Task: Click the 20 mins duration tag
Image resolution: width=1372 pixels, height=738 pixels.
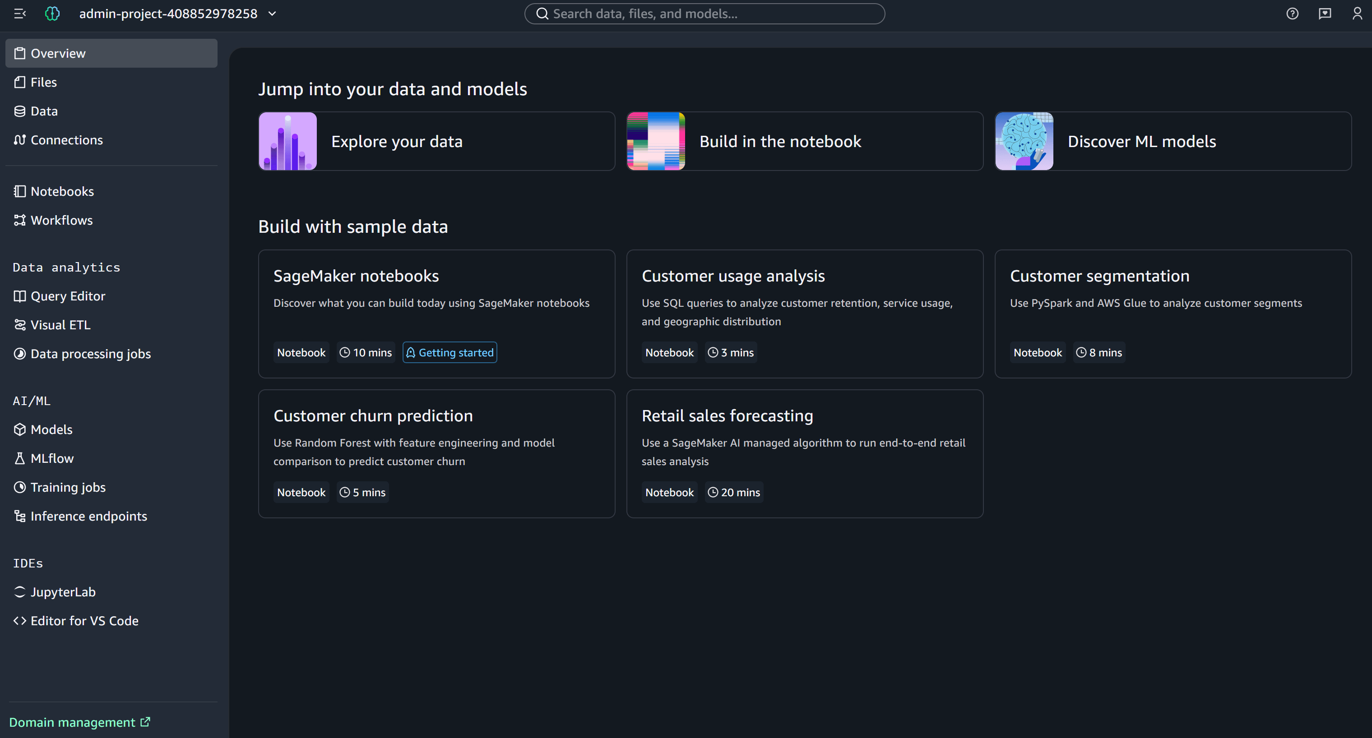Action: [x=734, y=493]
